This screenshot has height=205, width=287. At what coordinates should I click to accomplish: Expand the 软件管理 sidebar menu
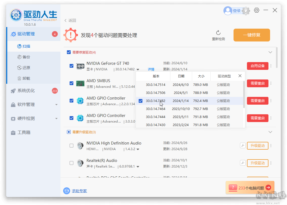tap(56, 105)
